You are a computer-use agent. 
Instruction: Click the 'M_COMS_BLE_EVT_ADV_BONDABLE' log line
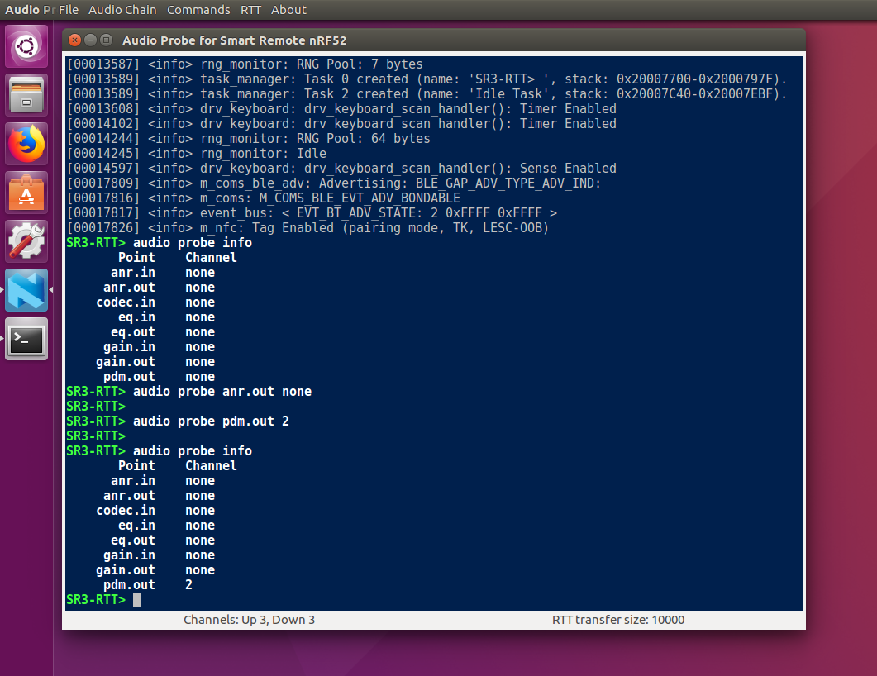(264, 198)
